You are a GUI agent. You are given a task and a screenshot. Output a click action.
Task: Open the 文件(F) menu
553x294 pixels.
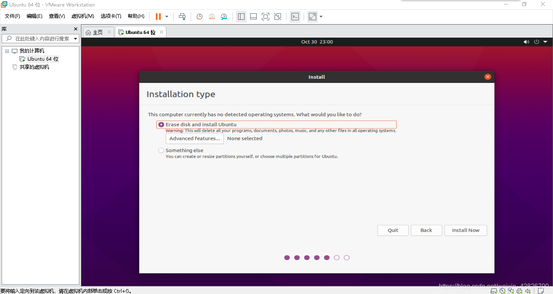coord(13,16)
